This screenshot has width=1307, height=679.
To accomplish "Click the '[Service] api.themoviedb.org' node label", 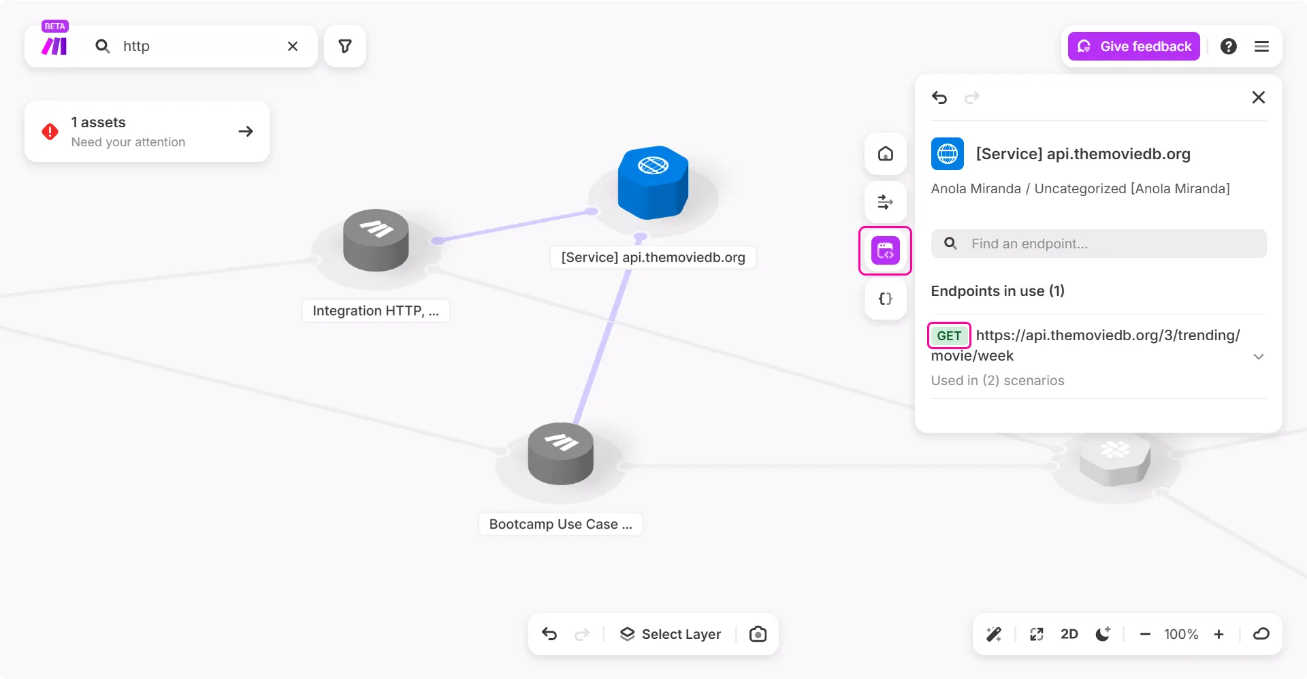I will click(653, 257).
